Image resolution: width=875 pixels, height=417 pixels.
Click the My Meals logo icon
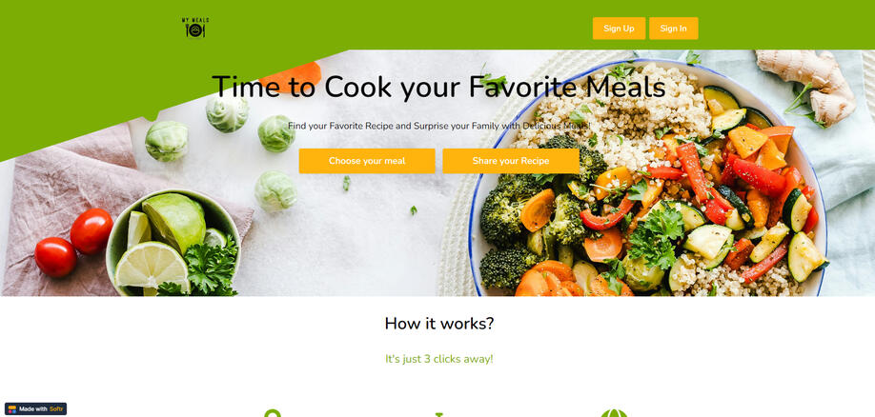pos(195,28)
